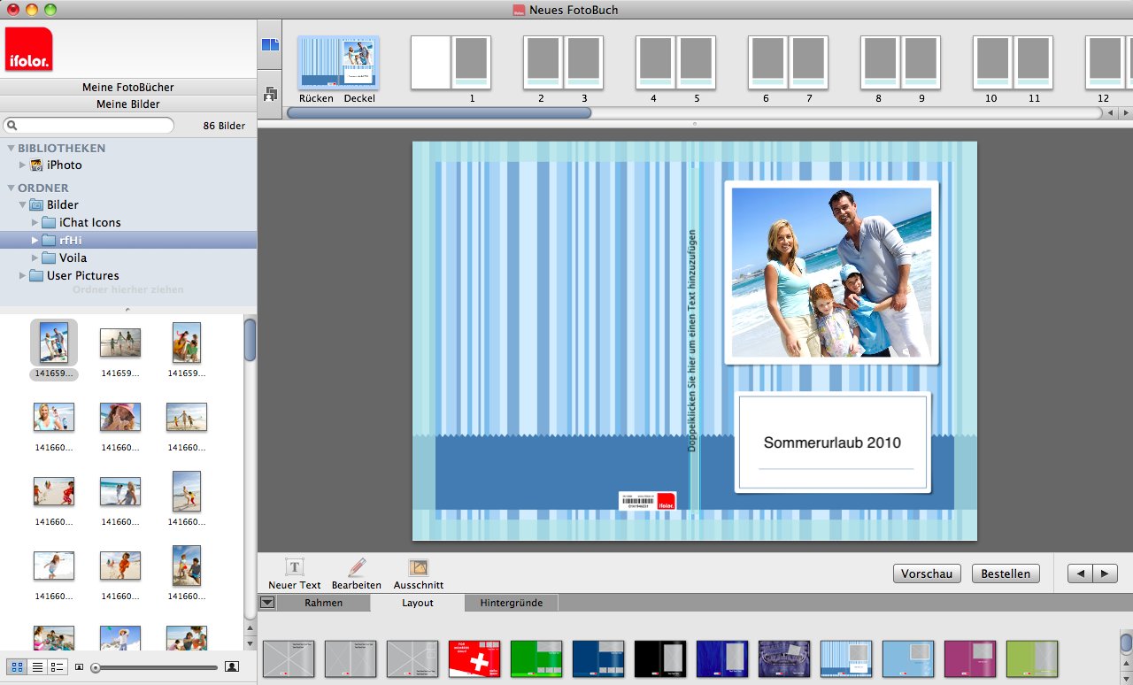Expand the iPhoto library
Image resolution: width=1133 pixels, height=685 pixels.
coord(23,165)
